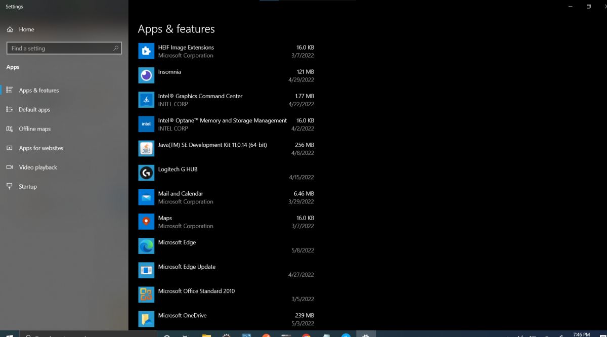Click the 256 MB size of Java kit
607x337 pixels.
coord(305,145)
